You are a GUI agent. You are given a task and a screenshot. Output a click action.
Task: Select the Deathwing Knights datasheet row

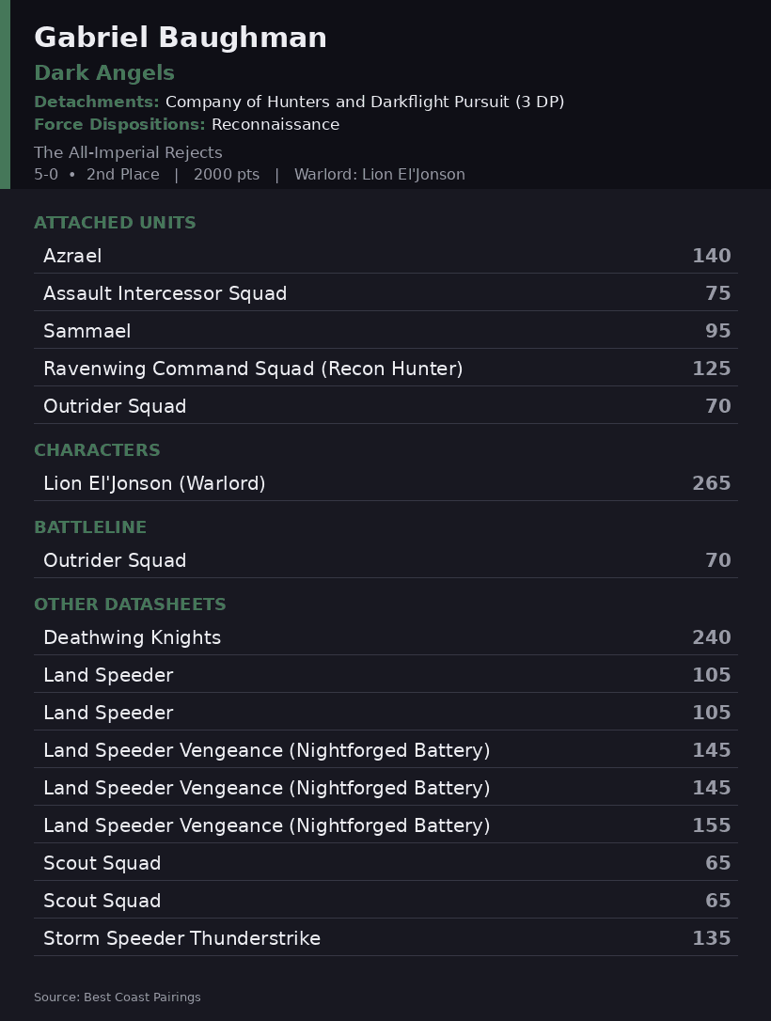385,636
